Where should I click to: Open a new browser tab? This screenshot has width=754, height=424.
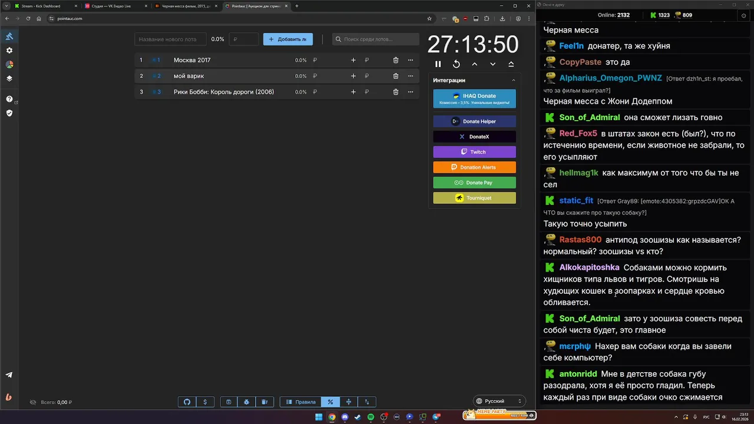click(297, 6)
